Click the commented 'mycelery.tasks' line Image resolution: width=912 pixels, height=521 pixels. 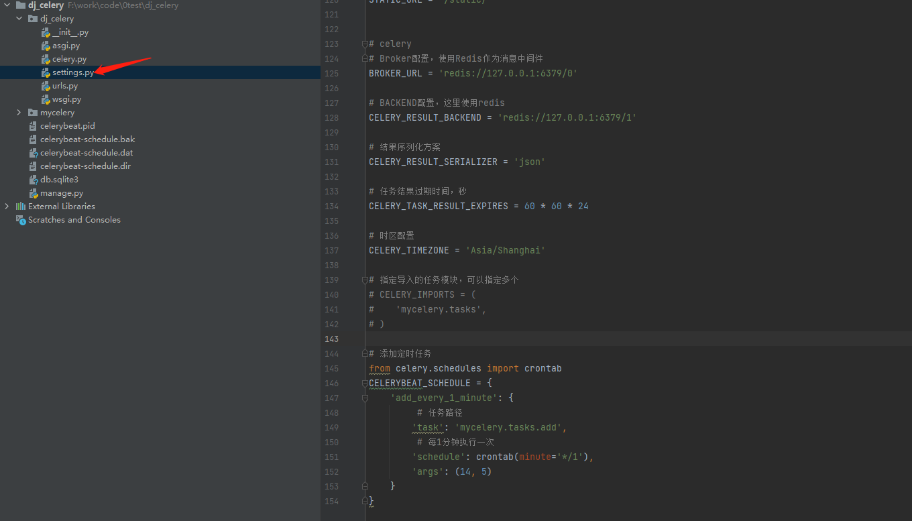click(428, 310)
